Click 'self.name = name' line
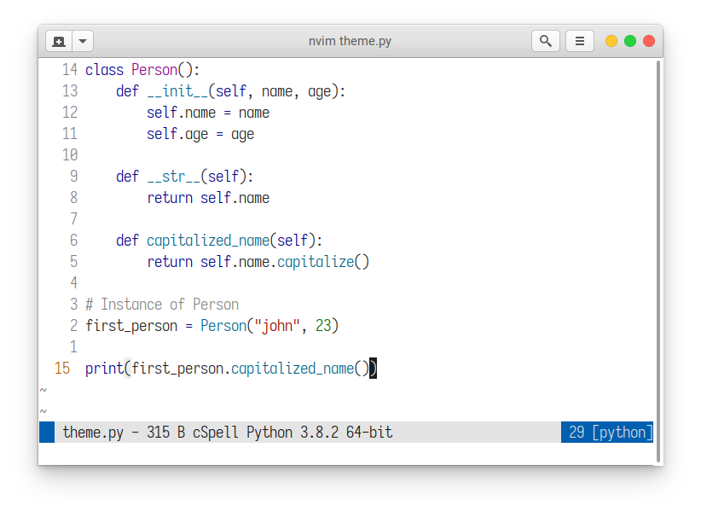 [208, 113]
